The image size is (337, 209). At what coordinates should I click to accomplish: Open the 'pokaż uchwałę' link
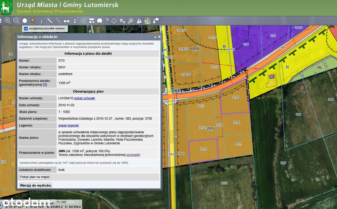click(x=85, y=98)
